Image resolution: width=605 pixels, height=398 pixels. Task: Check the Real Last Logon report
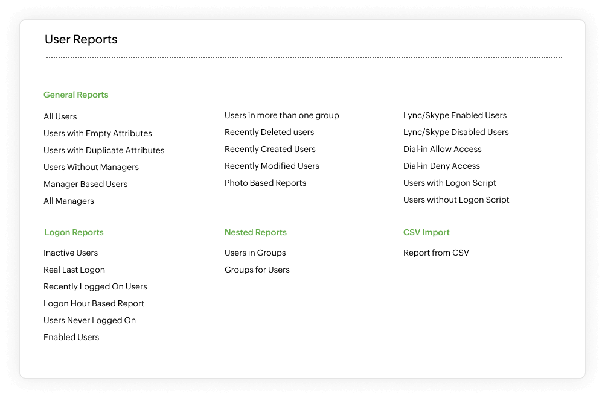click(x=74, y=270)
